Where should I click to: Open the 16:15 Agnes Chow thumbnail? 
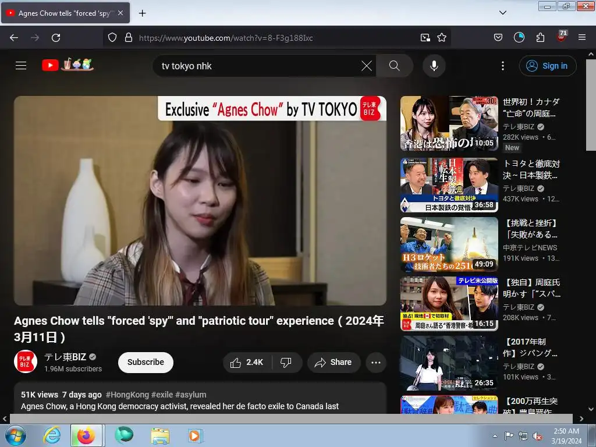[449, 304]
